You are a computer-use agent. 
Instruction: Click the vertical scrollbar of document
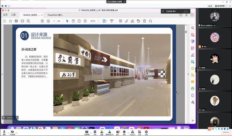click(x=186, y=73)
